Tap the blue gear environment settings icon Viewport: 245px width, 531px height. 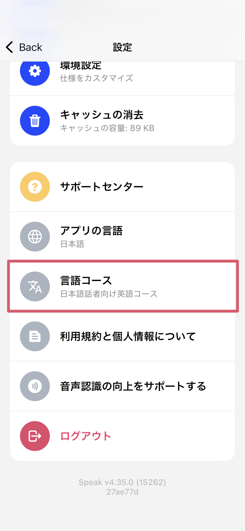click(35, 71)
